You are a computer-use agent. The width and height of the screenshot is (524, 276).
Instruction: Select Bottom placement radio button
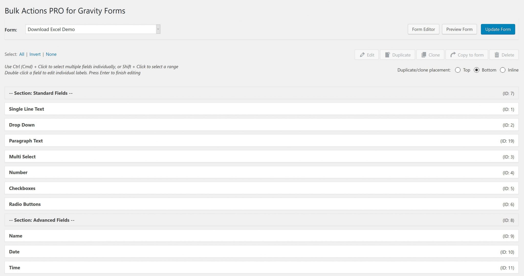coord(476,70)
